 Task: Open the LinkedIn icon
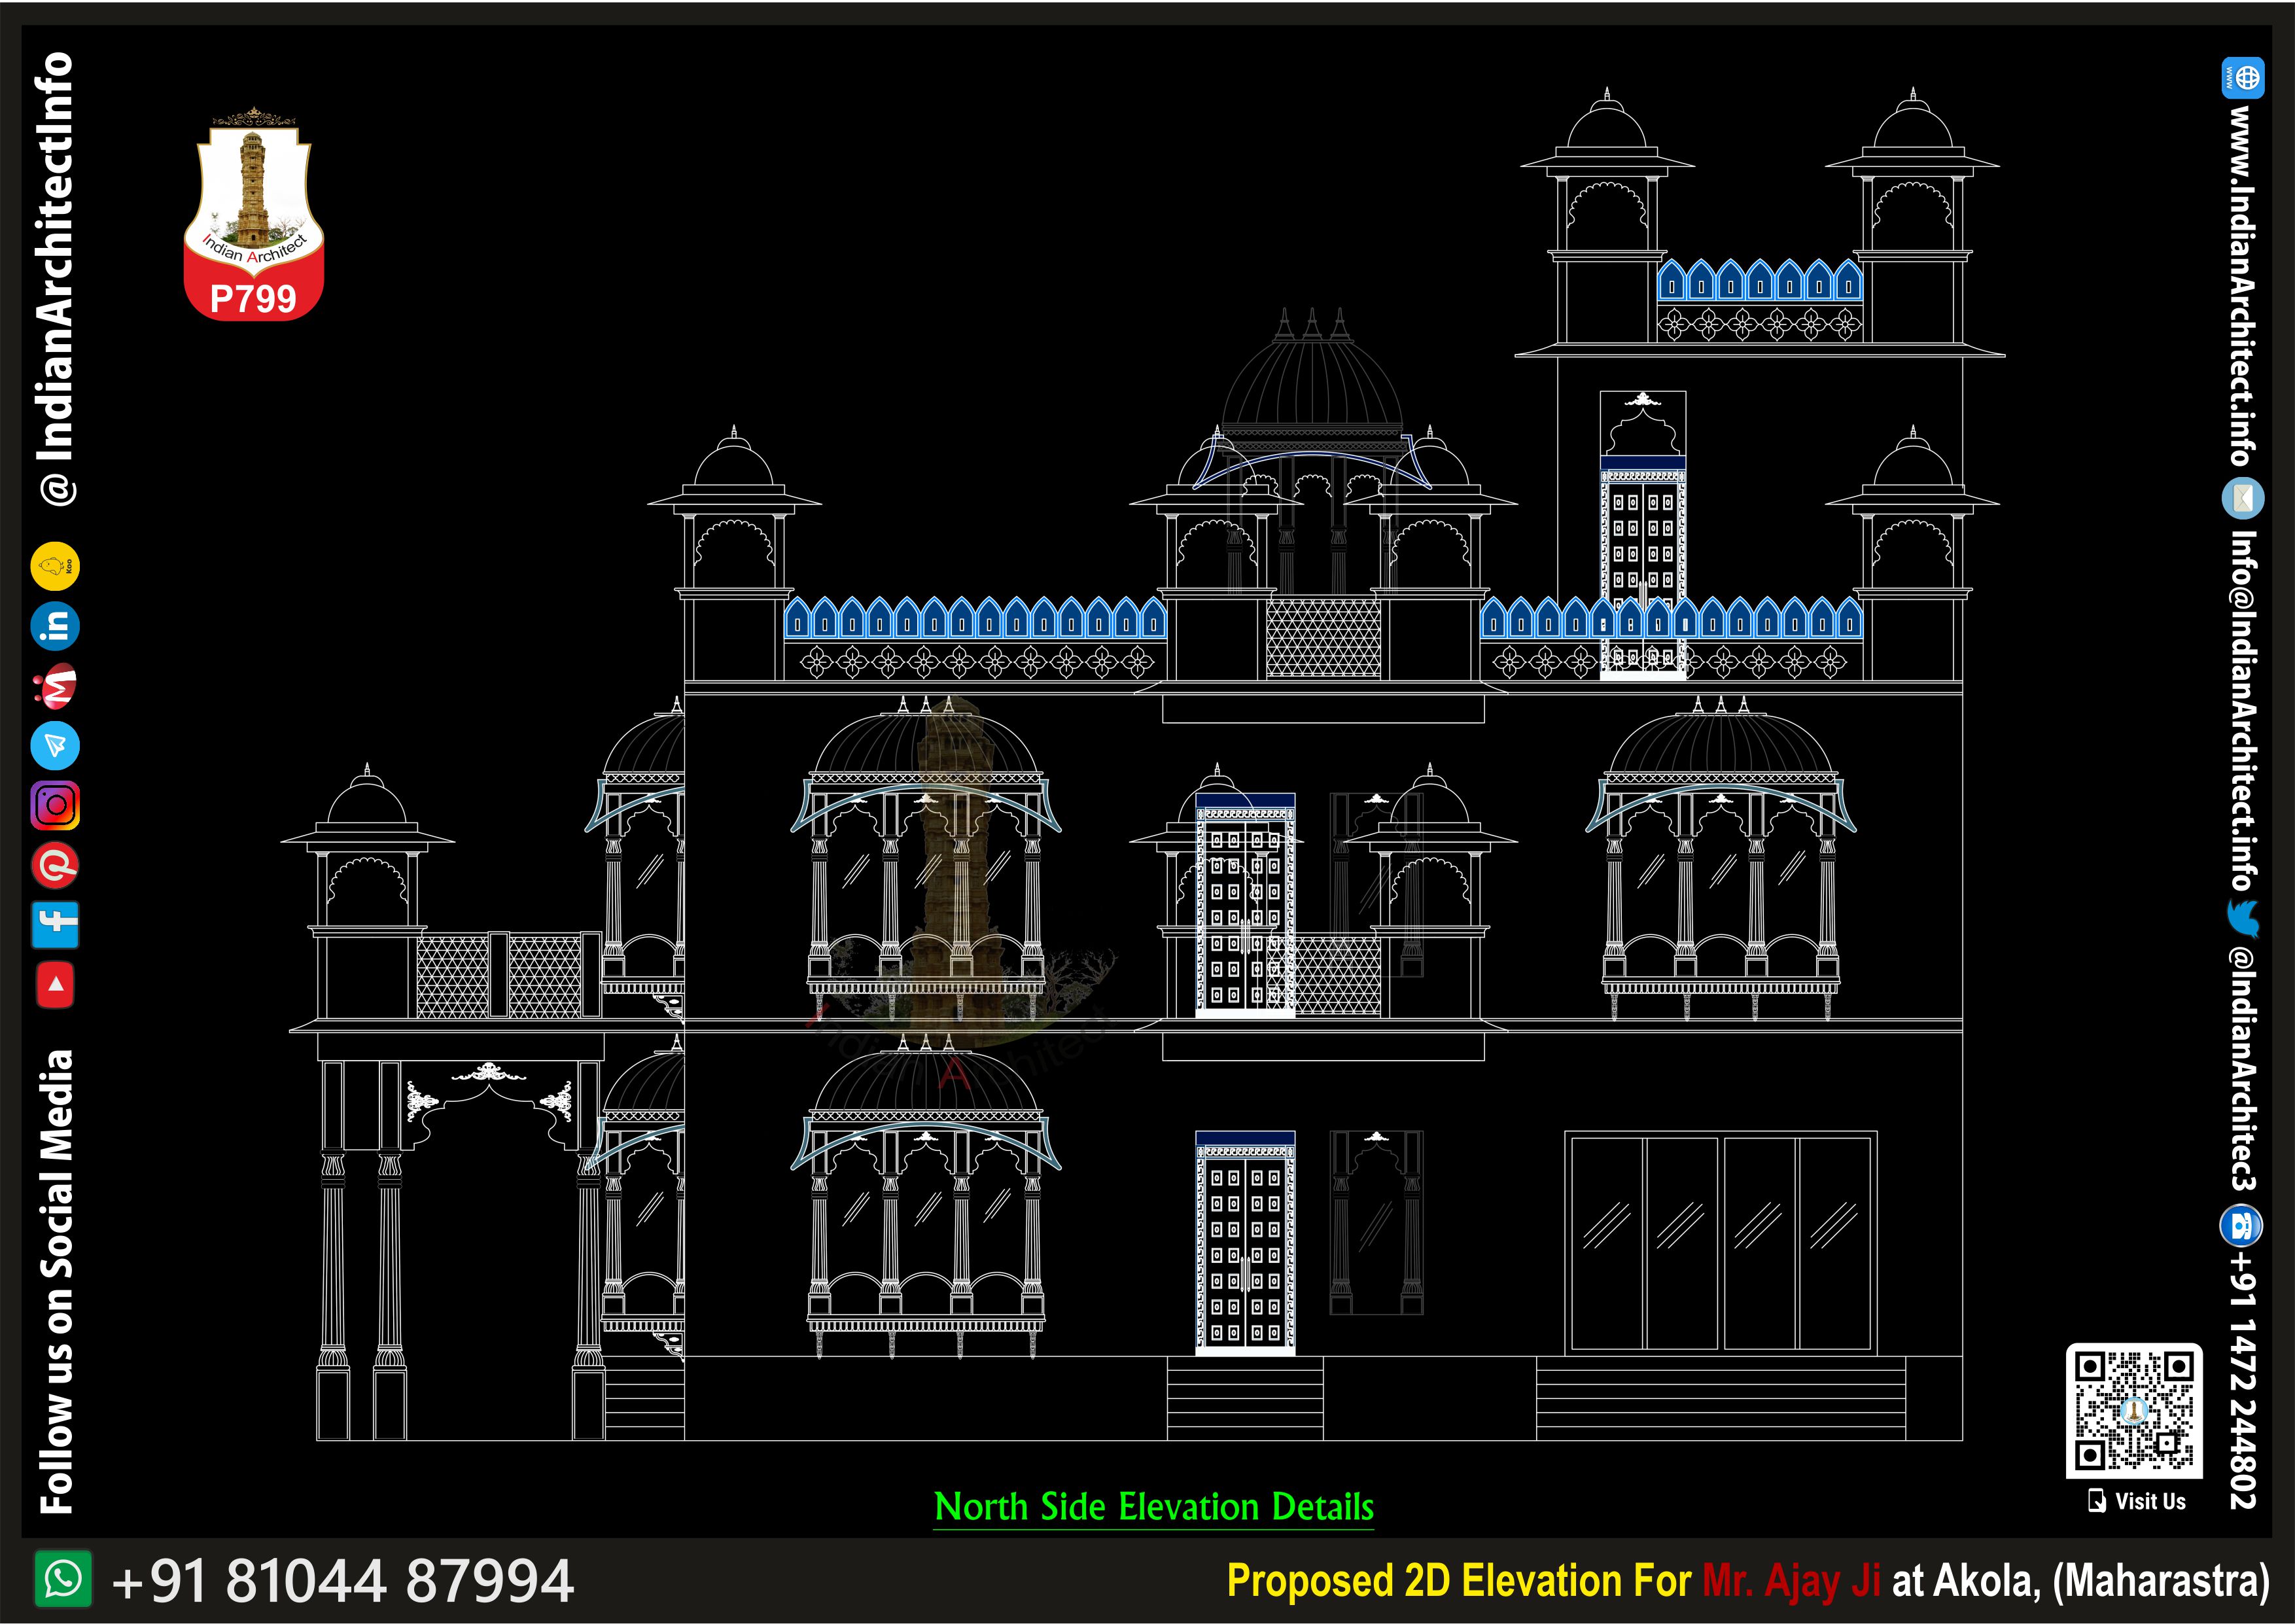pyautogui.click(x=55, y=626)
